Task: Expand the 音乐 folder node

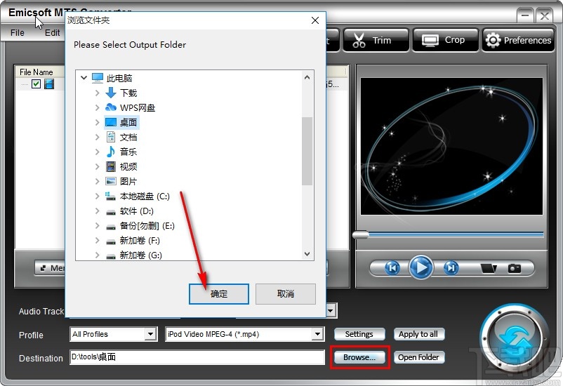Action: pos(97,152)
